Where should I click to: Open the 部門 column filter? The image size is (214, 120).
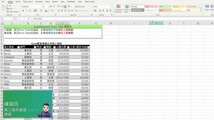[35, 47]
